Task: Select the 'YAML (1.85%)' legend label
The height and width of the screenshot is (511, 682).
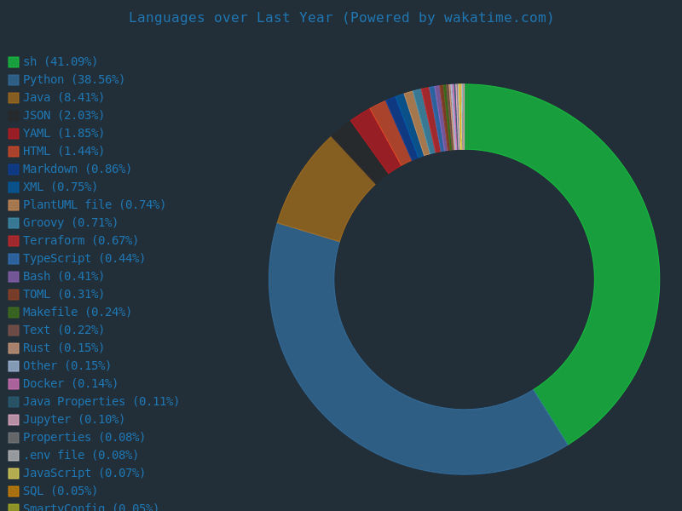Action: 64,133
